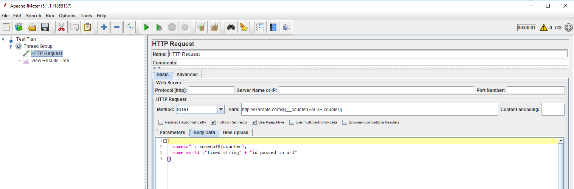This screenshot has height=189, width=574.
Task: Click the Start no pauses icon
Action: (x=159, y=27)
